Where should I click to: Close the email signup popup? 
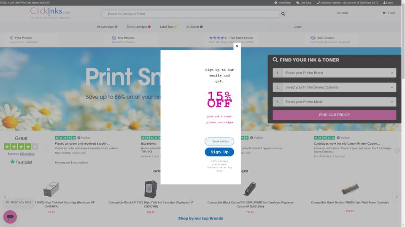[237, 46]
